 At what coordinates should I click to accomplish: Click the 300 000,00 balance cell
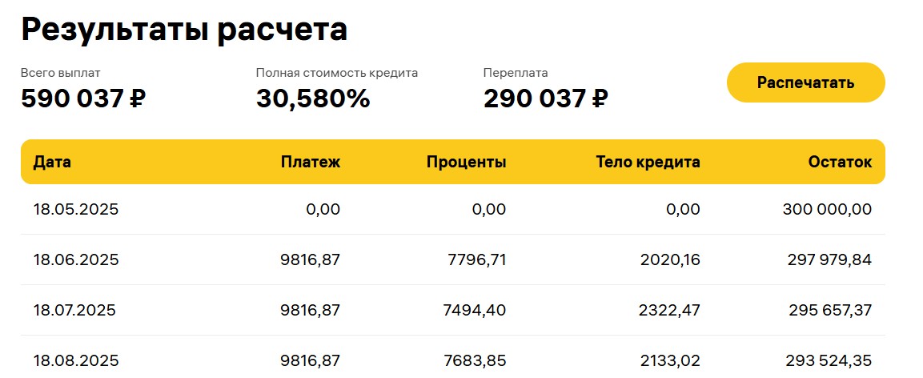click(828, 210)
